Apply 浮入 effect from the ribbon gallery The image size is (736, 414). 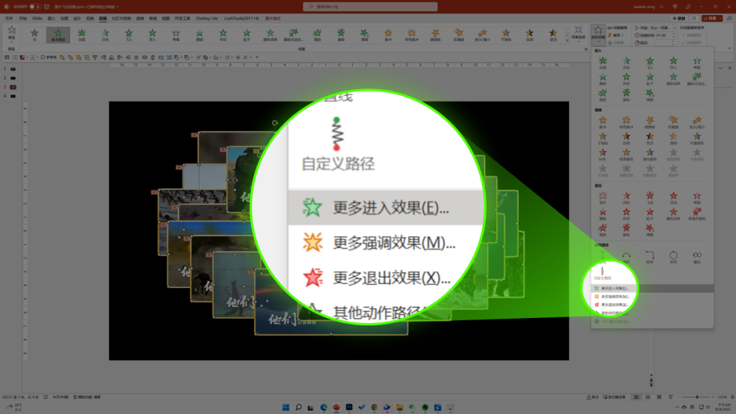click(x=152, y=35)
